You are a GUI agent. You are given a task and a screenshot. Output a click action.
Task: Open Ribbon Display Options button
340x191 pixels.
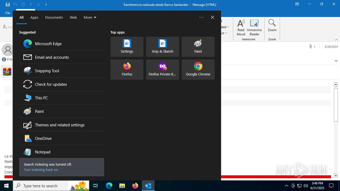coord(297,4)
